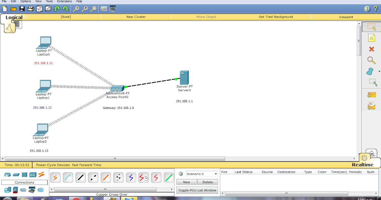
Task: Select the Add Simple PDU envelope tool
Action: [x=371, y=95]
